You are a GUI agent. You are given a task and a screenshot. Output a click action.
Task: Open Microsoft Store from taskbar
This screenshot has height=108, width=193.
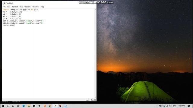(34, 106)
